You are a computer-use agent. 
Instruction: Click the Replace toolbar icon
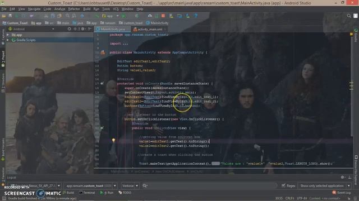pyautogui.click(x=74, y=16)
